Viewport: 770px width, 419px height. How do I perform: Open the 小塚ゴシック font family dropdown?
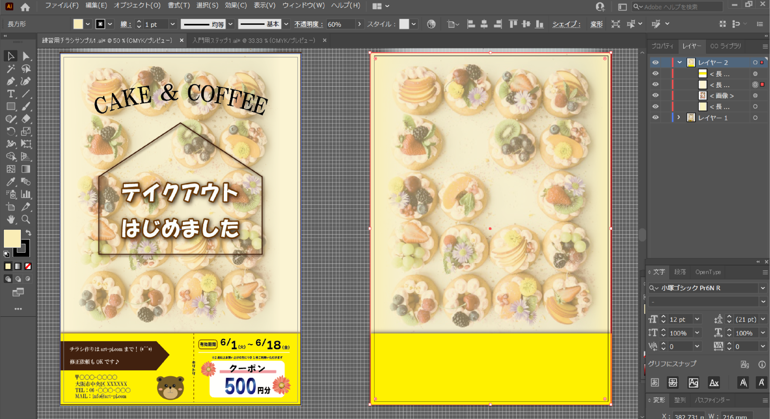click(763, 288)
